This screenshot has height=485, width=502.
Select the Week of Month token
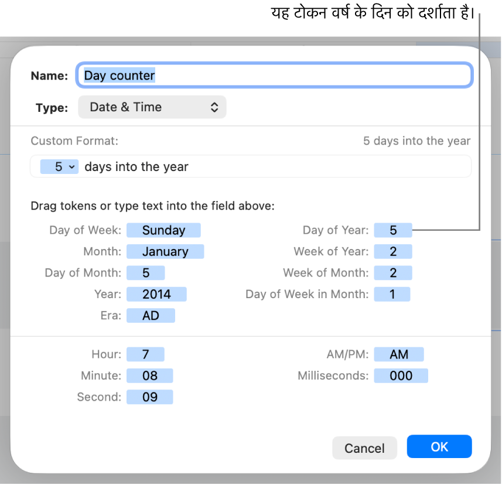click(393, 273)
